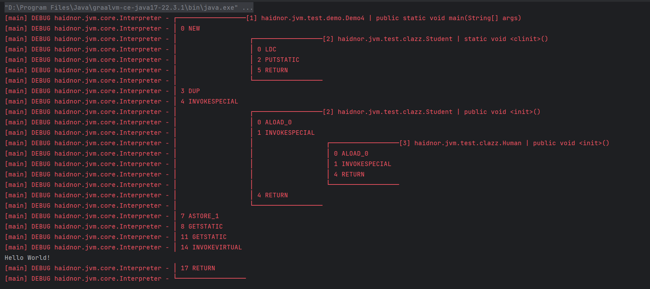Viewport: 650px width, 289px height.
Task: Click '4 RETURN' inside the Human frame
Action: click(x=349, y=174)
